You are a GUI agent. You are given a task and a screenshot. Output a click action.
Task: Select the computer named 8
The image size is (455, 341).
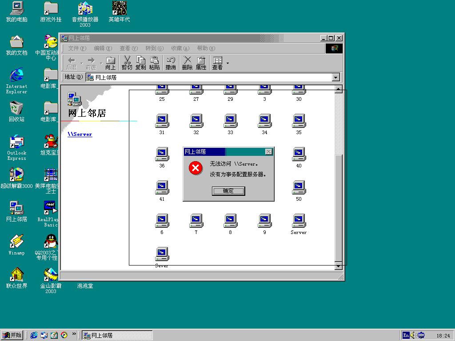coord(231,224)
